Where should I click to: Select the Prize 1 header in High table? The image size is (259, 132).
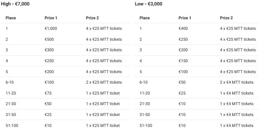pyautogui.click(x=51, y=18)
